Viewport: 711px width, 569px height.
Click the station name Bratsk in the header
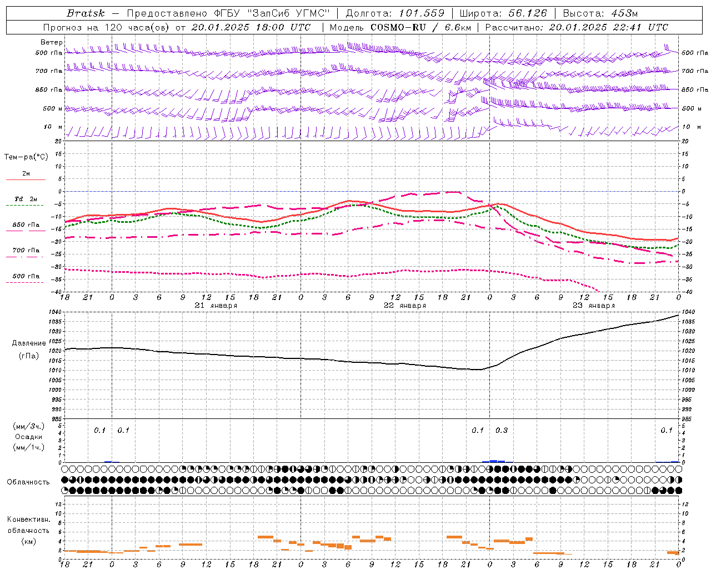click(85, 13)
